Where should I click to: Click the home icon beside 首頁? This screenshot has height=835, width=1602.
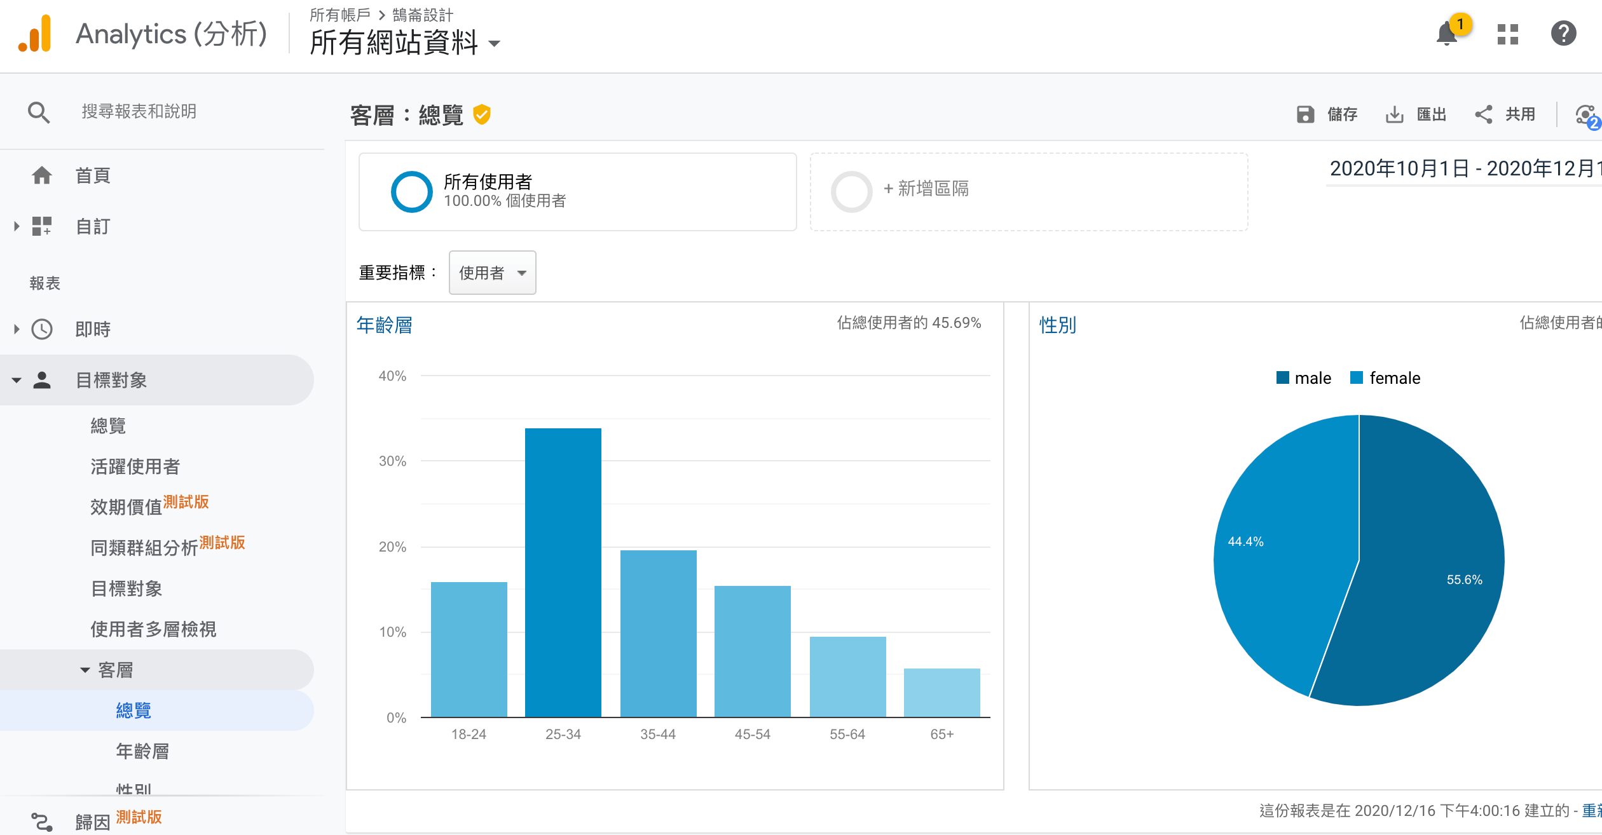[42, 175]
